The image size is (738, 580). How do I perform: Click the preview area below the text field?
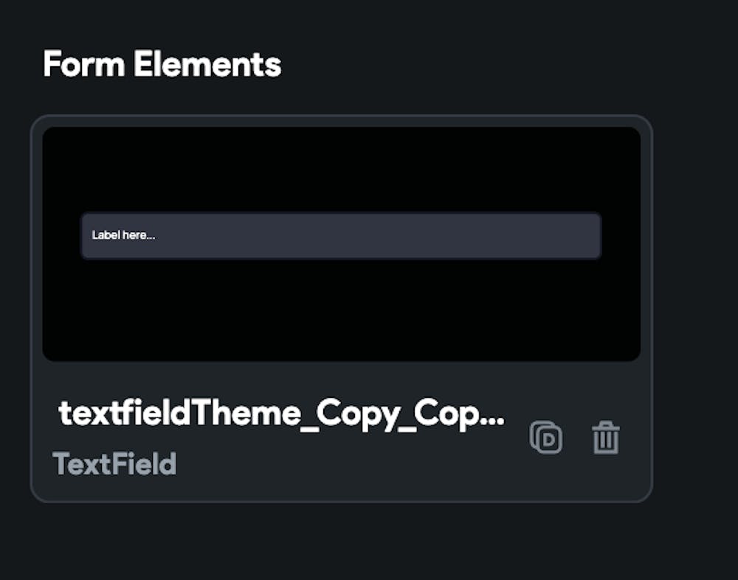[341, 310]
